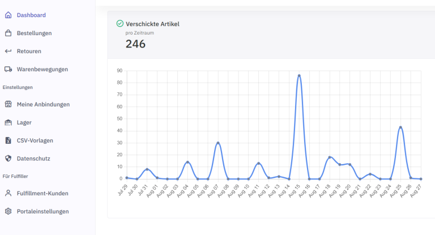This screenshot has height=235, width=435.
Task: Open Fulfillment-Kunden section
Action: click(x=42, y=193)
